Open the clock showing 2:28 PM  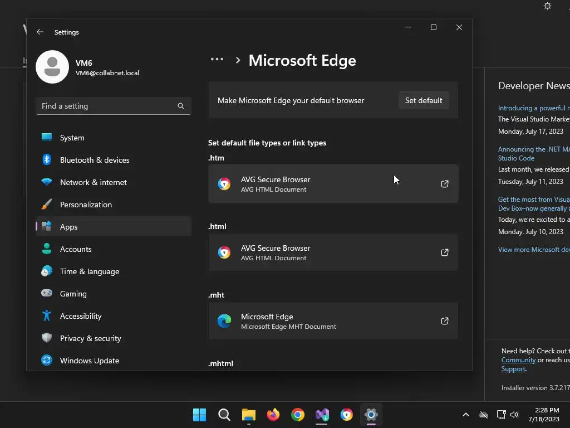pos(544,415)
